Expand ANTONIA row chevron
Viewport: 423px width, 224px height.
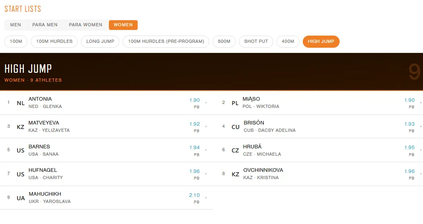(x=206, y=102)
